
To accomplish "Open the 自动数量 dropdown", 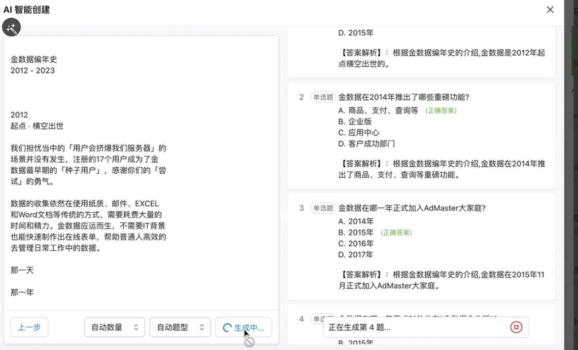I will coord(114,327).
